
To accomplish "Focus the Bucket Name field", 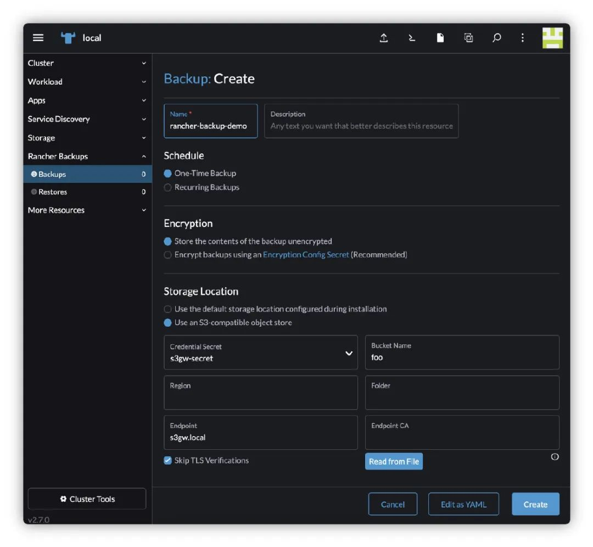I will [x=462, y=352].
